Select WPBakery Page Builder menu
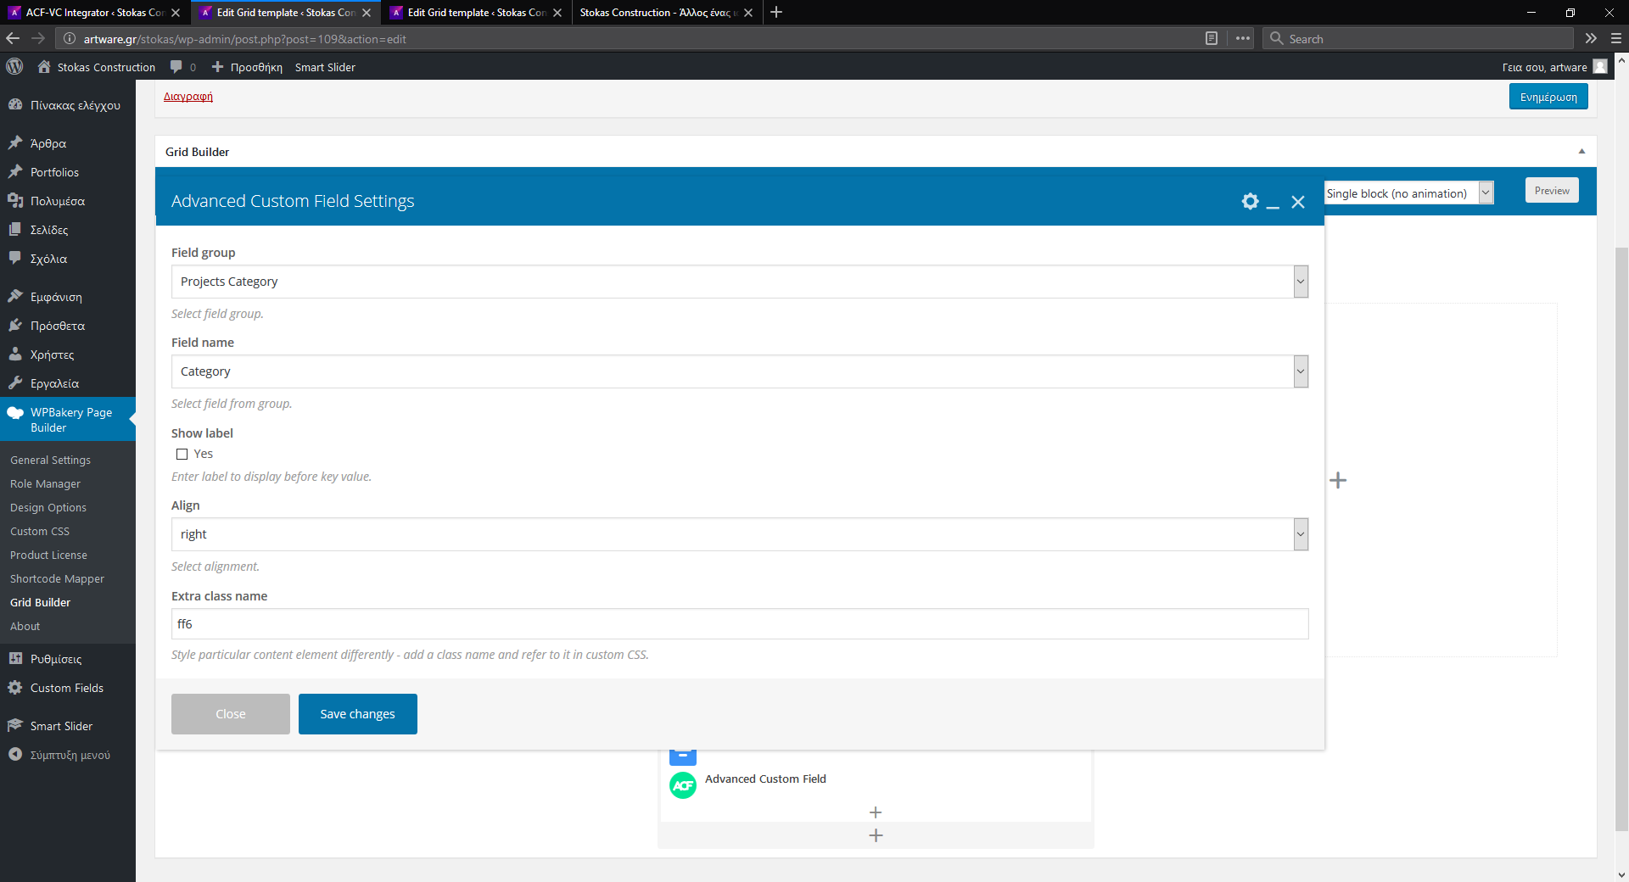Viewport: 1629px width, 882px height. [68, 420]
